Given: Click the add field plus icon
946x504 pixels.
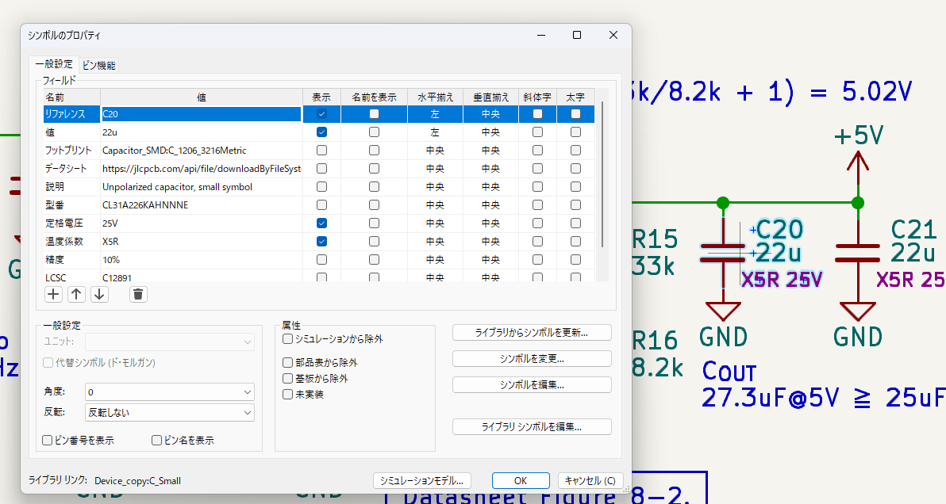Looking at the screenshot, I should pos(53,295).
